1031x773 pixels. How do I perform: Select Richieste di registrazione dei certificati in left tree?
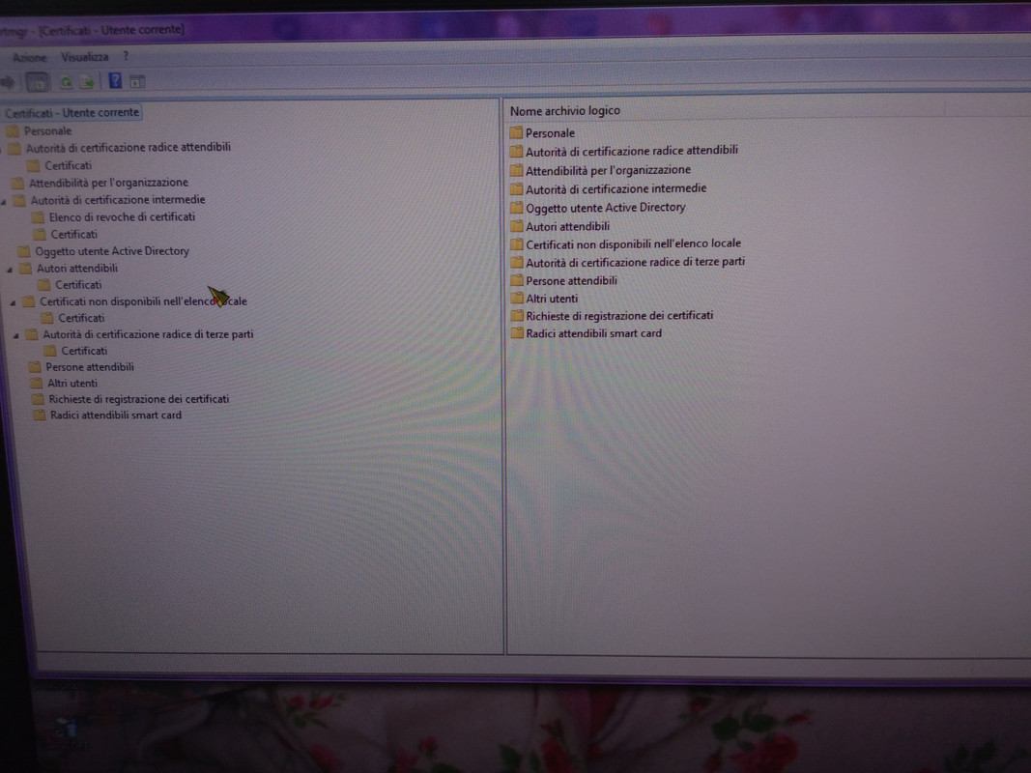point(139,399)
